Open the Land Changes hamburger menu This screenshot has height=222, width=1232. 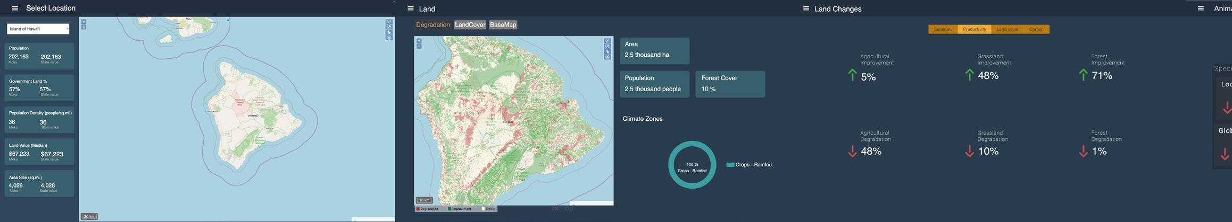coord(806,8)
